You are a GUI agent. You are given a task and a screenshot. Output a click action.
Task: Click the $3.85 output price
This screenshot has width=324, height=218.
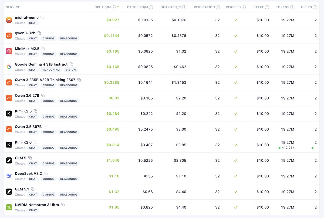[181, 145]
